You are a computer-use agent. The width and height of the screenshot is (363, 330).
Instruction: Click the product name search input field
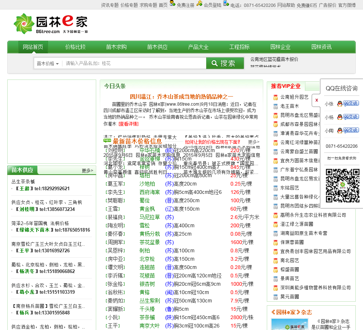coord(135,64)
